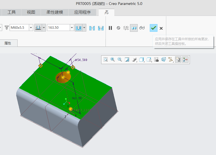
Task: Open the view manager camera icon
Action: tap(156, 60)
